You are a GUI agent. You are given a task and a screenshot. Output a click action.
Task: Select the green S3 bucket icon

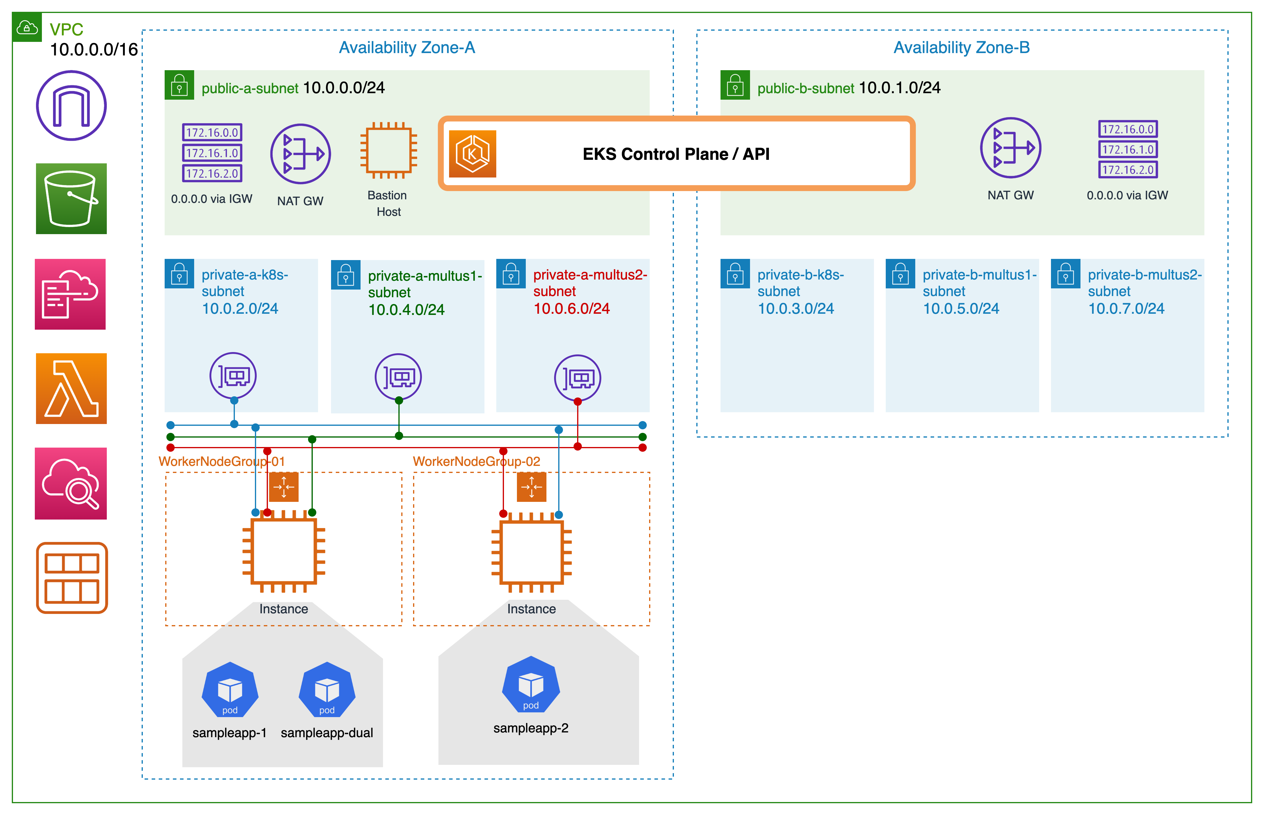pos(71,198)
